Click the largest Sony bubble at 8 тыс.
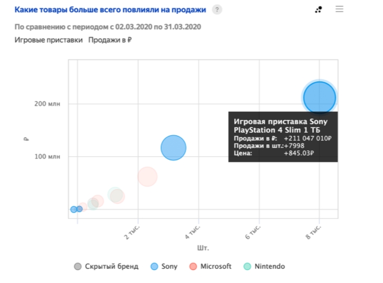 [319, 98]
